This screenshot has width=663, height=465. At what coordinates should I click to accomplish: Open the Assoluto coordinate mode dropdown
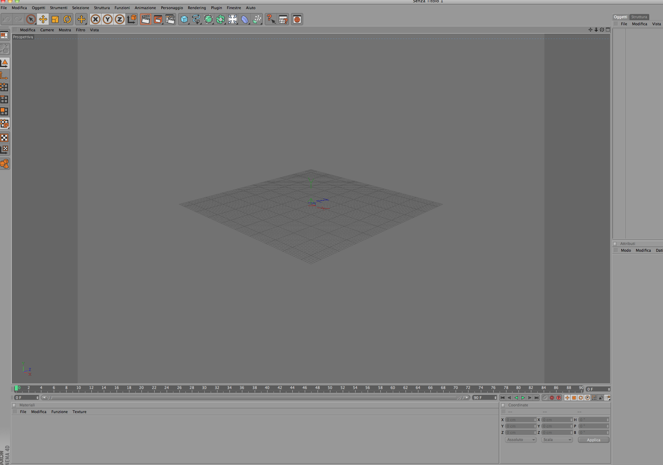click(520, 440)
